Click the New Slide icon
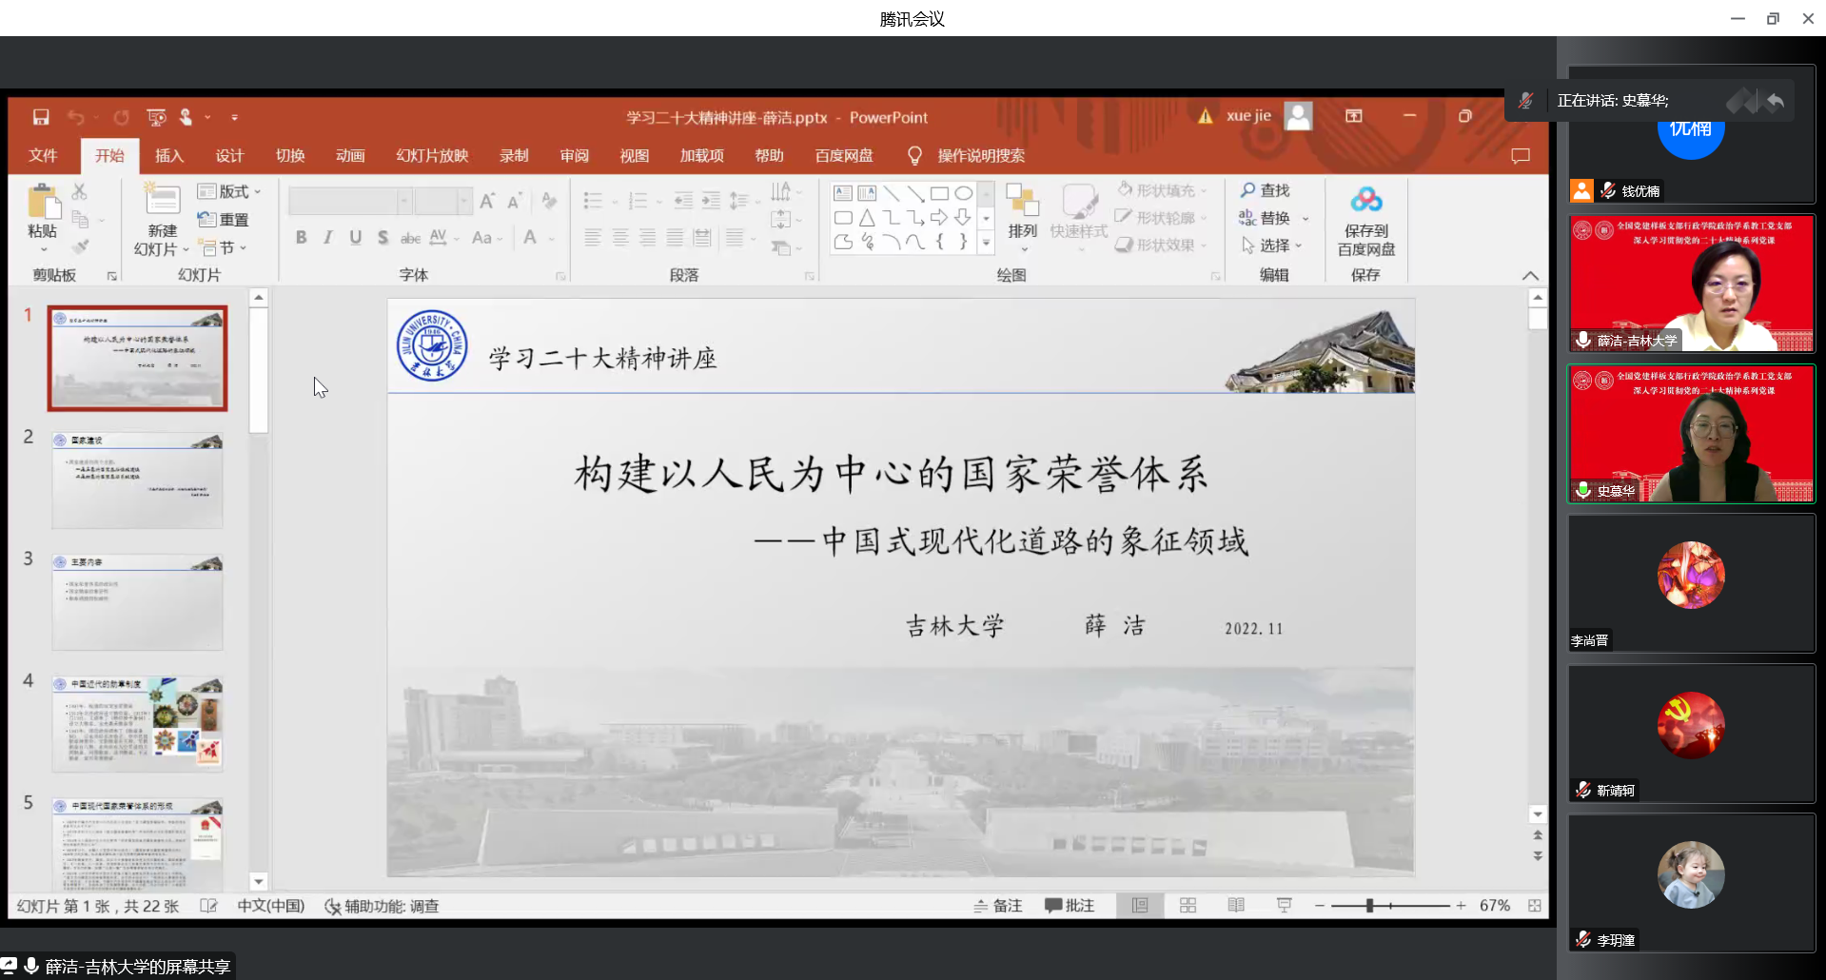Screen dimensions: 1826x980 (162, 200)
